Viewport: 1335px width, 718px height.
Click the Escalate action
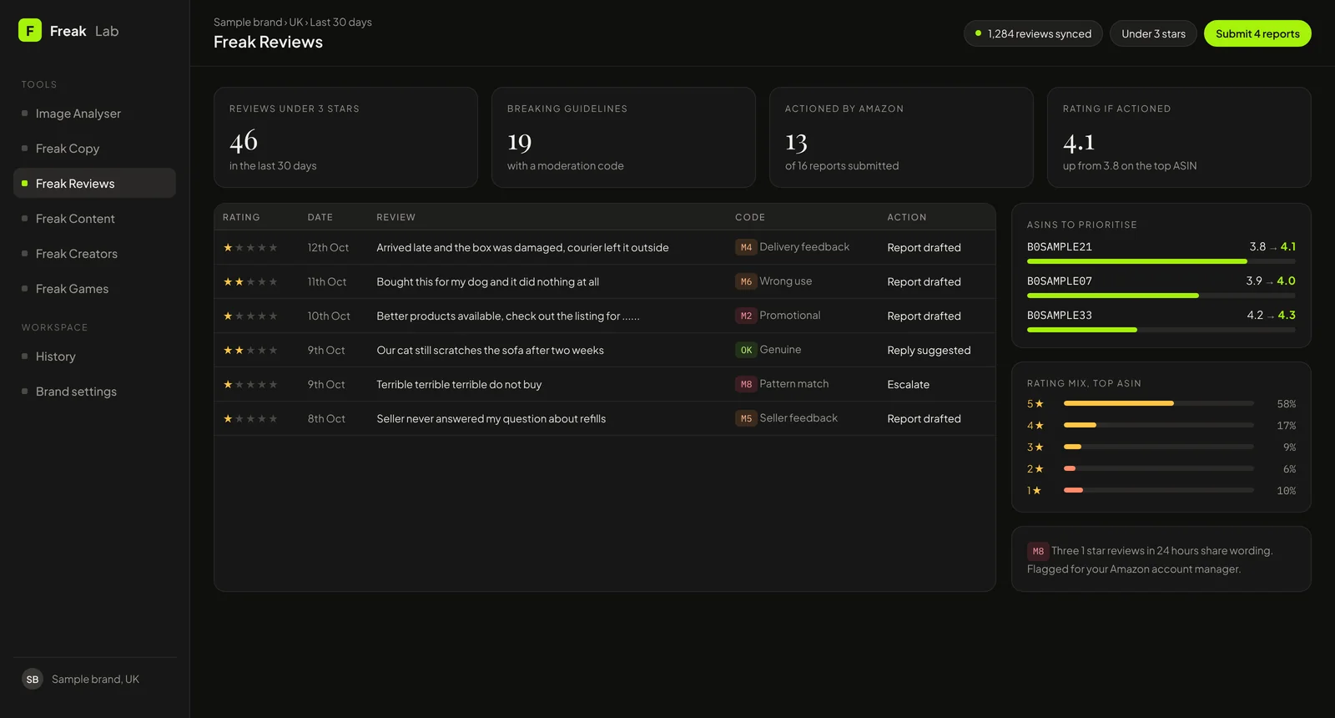[x=908, y=385]
